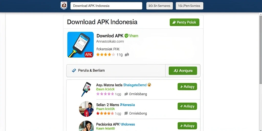Visit the 'Annadcolkalo.comn' developer link
This screenshot has height=131, width=262.
click(110, 41)
